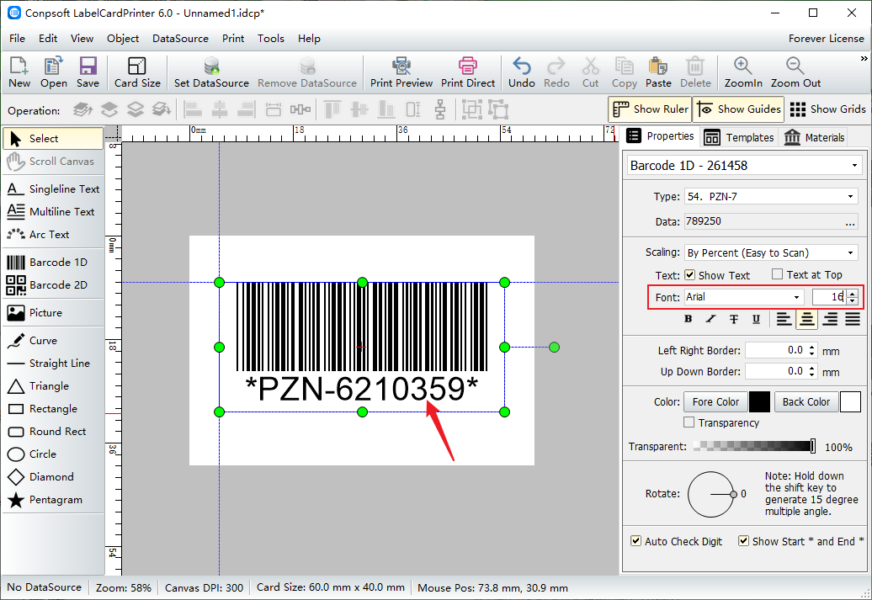Viewport: 872px width, 600px height.
Task: Click Set DataSource toolbar icon
Action: pos(211,72)
